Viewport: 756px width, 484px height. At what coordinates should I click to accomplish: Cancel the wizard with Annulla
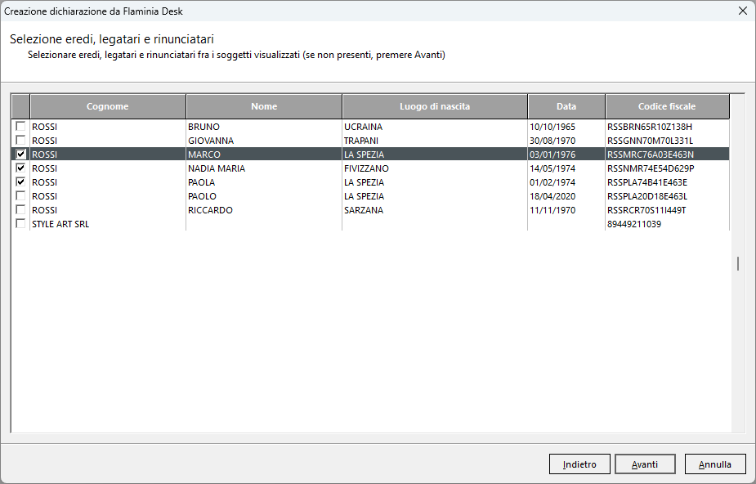coord(715,464)
